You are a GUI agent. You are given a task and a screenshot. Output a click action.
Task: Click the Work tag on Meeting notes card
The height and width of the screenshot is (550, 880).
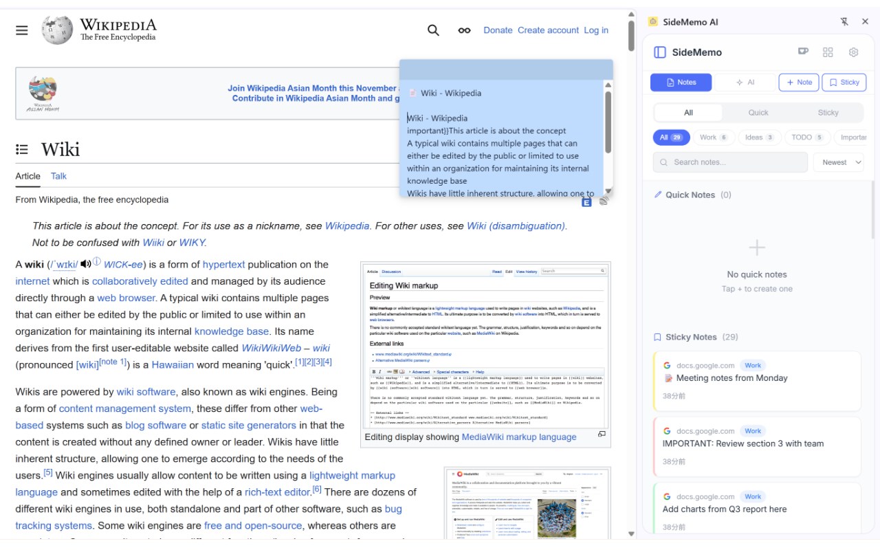coord(753,365)
